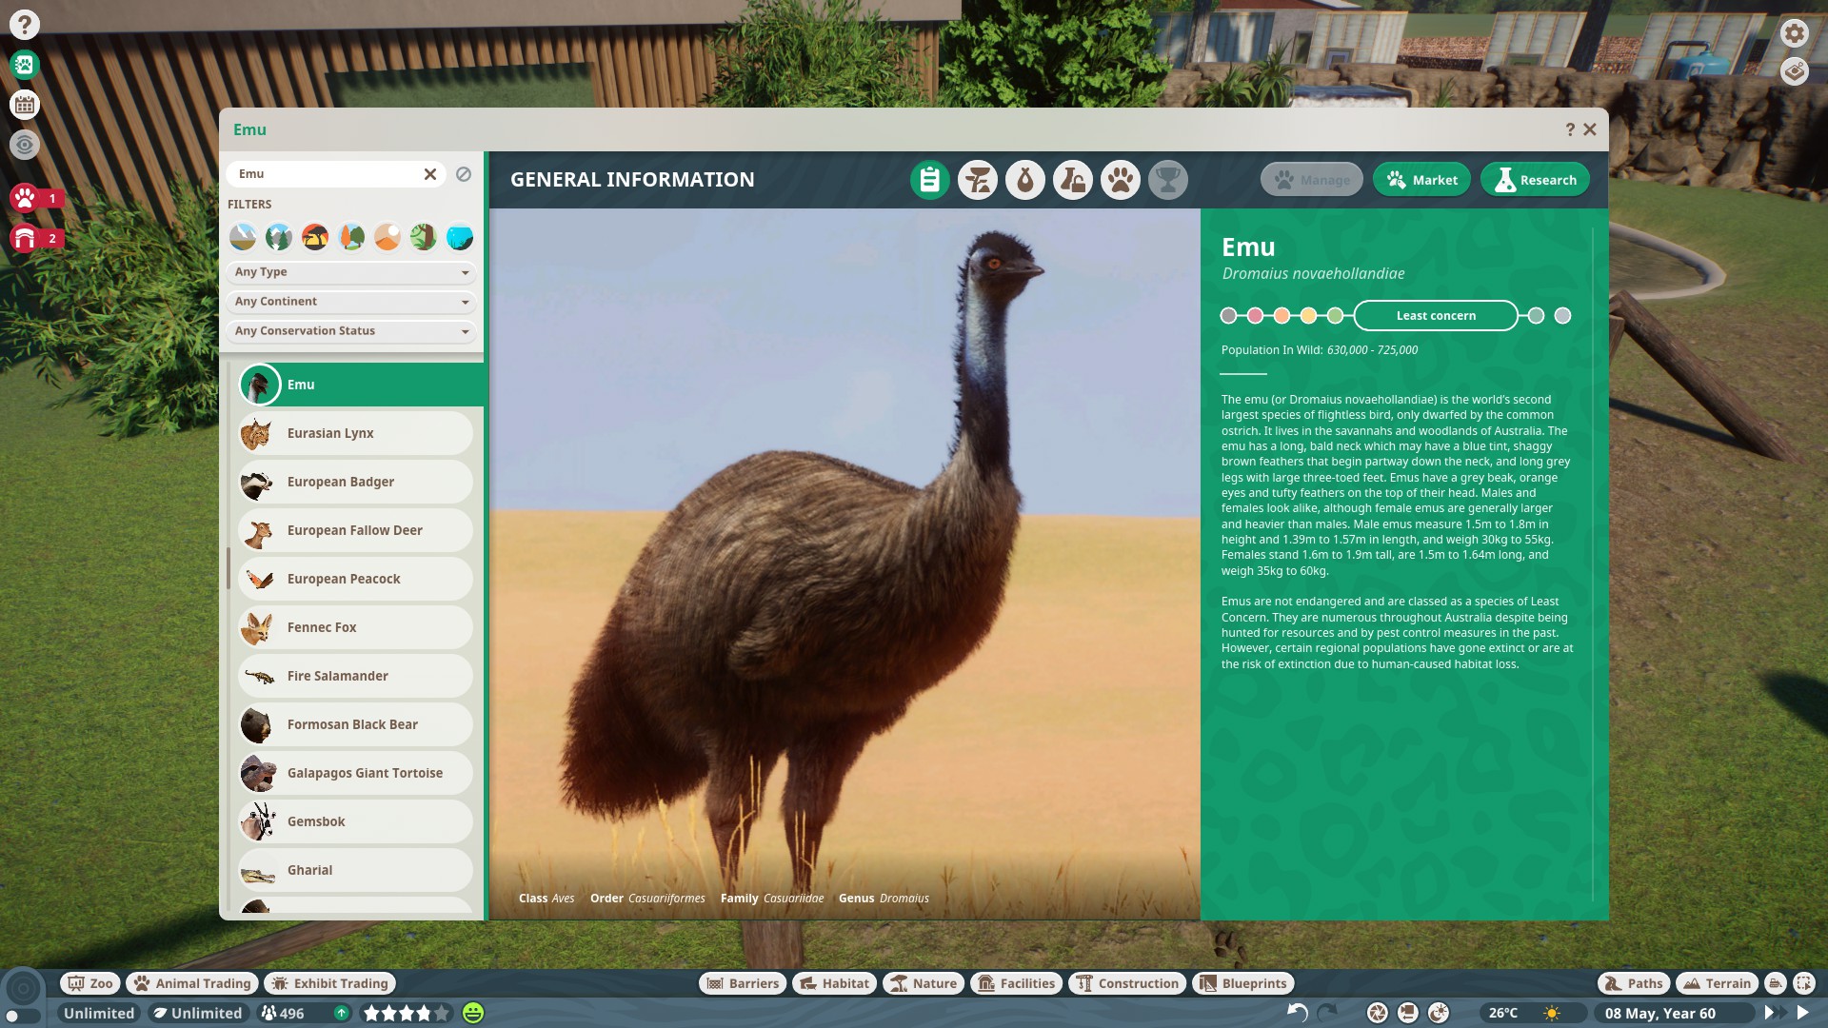Expand the Any Type dropdown
The image size is (1828, 1028).
[351, 272]
